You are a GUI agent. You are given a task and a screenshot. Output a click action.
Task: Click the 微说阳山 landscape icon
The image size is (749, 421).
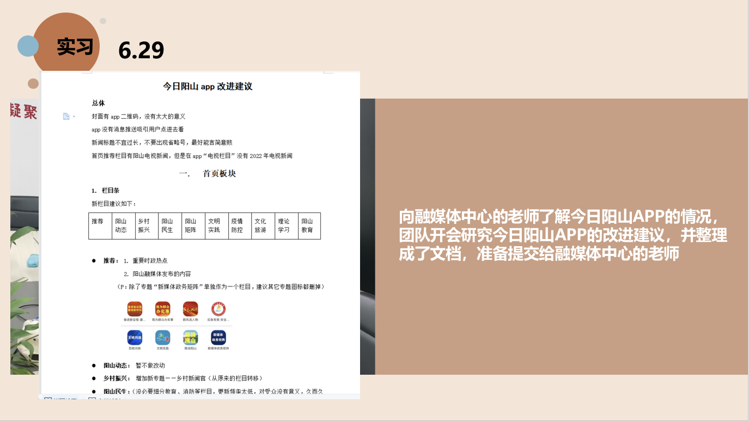191,338
